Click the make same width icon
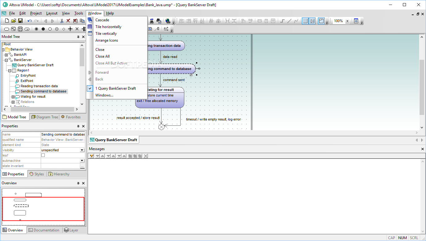The image size is (426, 241). click(259, 21)
